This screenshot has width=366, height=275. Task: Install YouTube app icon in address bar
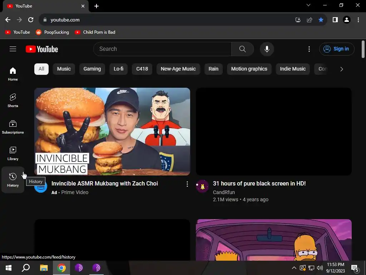pos(298,20)
